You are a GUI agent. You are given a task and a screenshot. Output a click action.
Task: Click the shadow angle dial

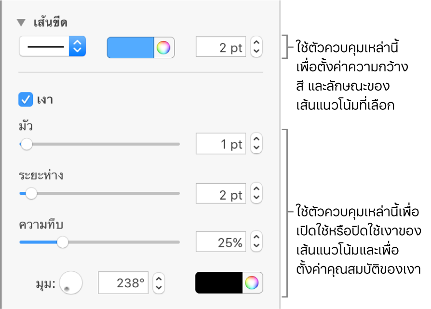pyautogui.click(x=70, y=283)
